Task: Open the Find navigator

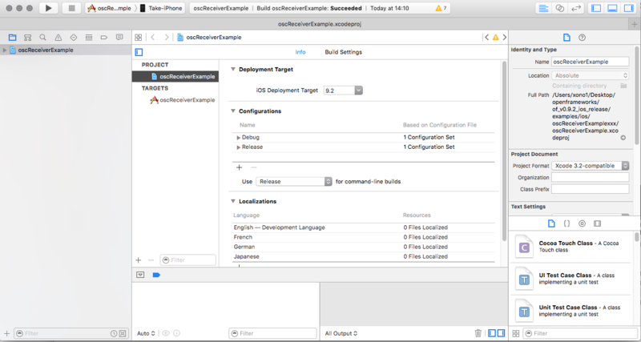Action: [x=43, y=38]
